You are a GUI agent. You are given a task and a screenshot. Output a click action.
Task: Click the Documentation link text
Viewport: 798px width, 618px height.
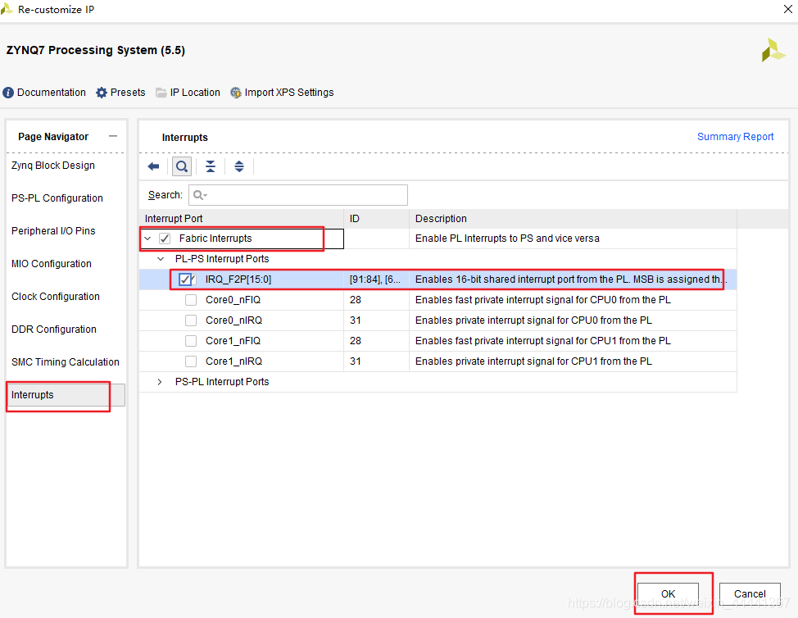click(52, 93)
